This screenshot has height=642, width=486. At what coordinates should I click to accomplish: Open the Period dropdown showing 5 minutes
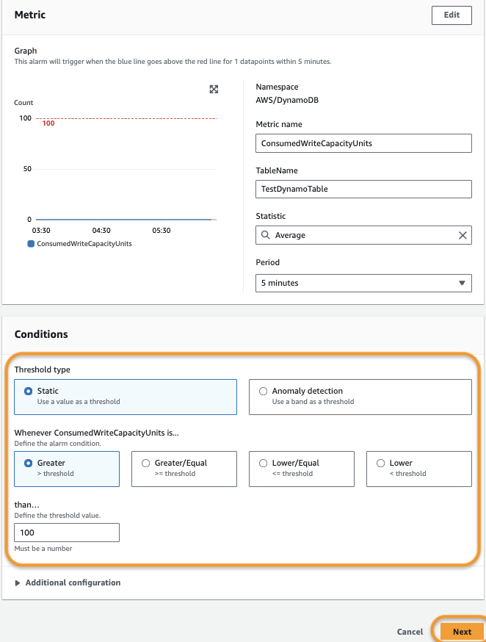363,283
